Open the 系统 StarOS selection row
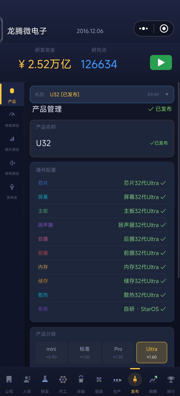The height and width of the screenshot is (396, 180). pyautogui.click(x=102, y=309)
